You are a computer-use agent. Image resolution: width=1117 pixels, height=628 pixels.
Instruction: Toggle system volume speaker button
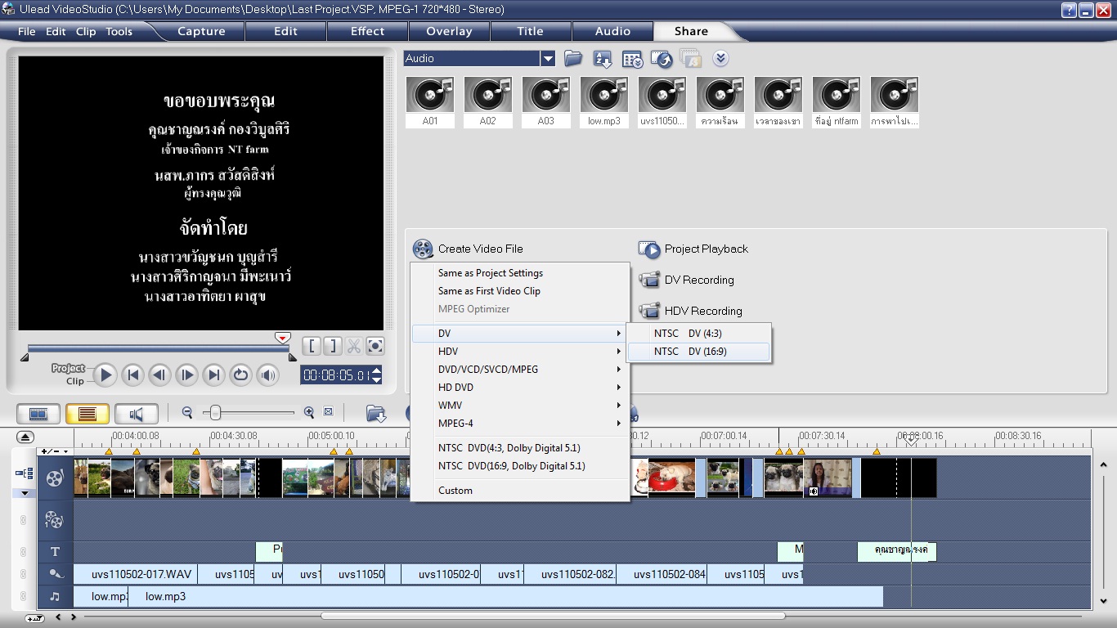[267, 375]
